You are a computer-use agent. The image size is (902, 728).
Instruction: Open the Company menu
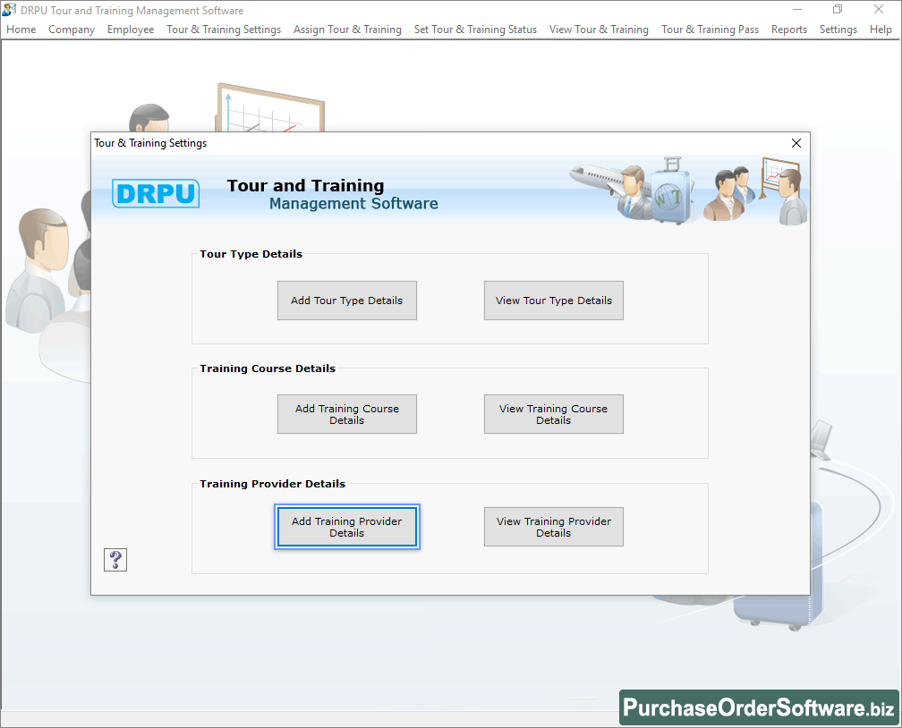(72, 30)
